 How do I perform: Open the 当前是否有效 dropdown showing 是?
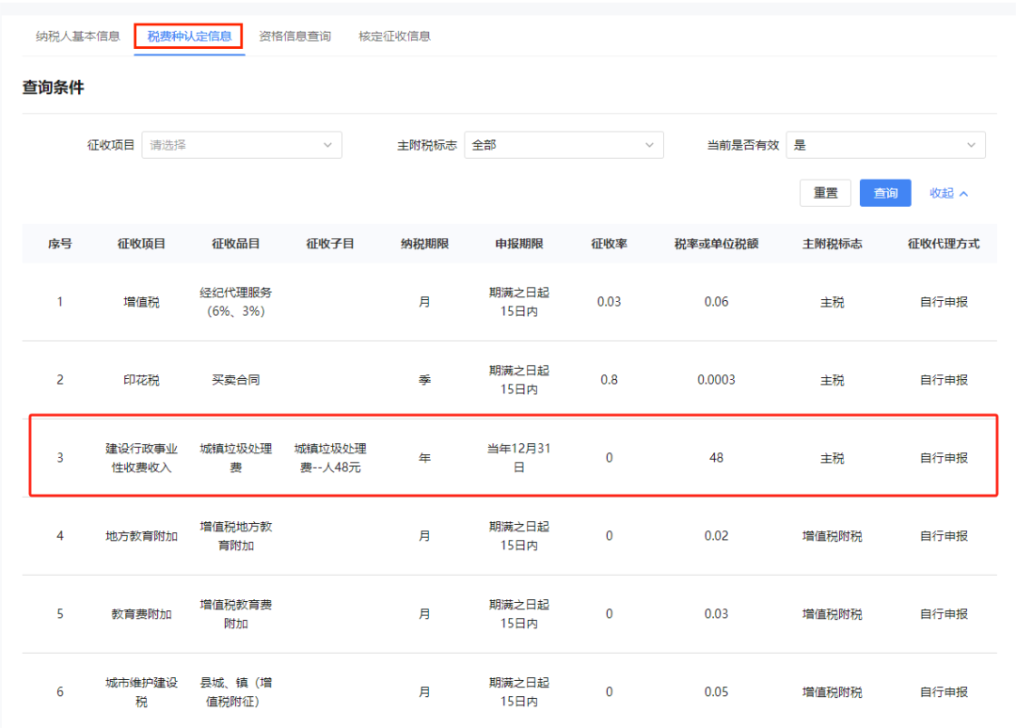click(885, 145)
